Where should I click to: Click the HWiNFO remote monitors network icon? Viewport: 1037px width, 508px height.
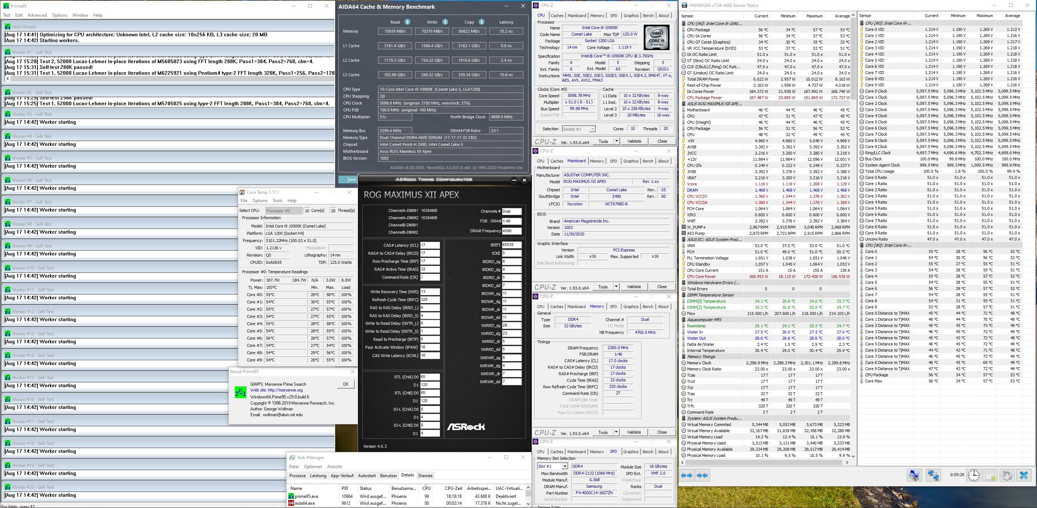(933, 475)
